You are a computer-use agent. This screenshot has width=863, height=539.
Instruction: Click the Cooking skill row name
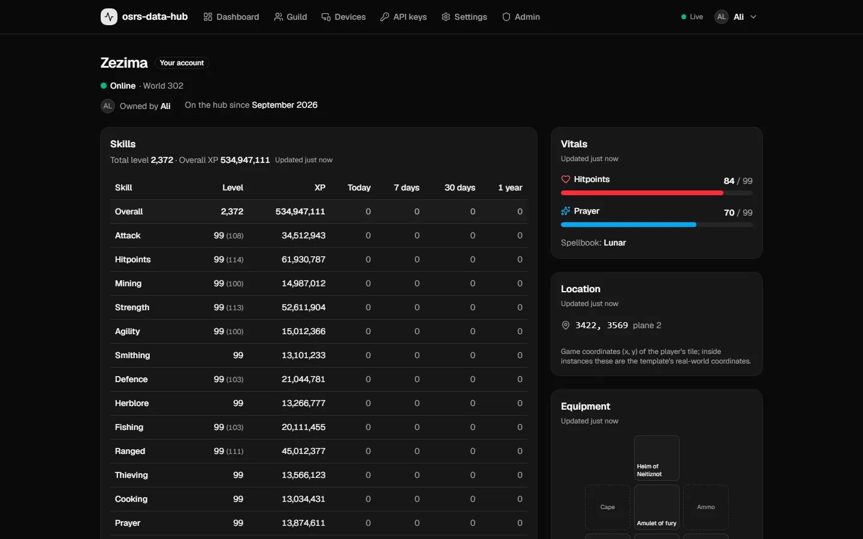coord(131,499)
